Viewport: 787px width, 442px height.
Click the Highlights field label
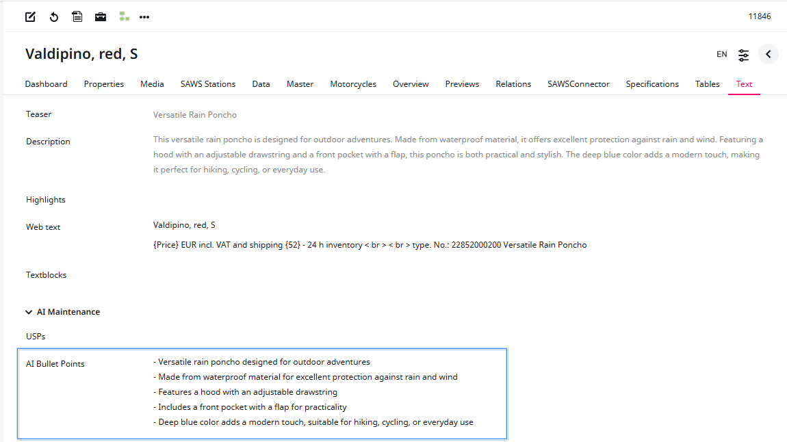(46, 200)
